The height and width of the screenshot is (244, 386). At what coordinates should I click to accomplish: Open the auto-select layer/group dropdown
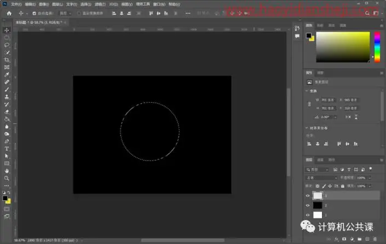coord(66,13)
